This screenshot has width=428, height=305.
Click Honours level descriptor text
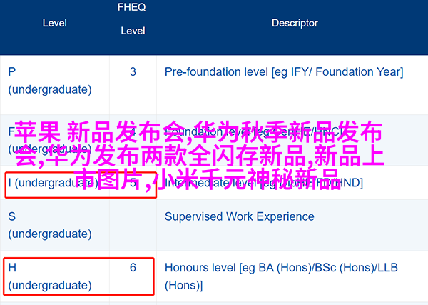(281, 276)
